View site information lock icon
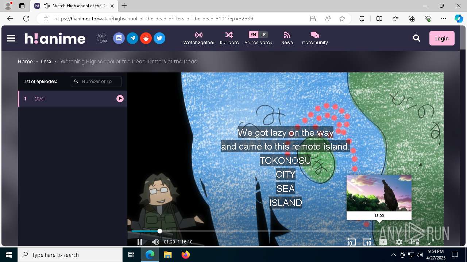The width and height of the screenshot is (467, 262). pos(46,19)
